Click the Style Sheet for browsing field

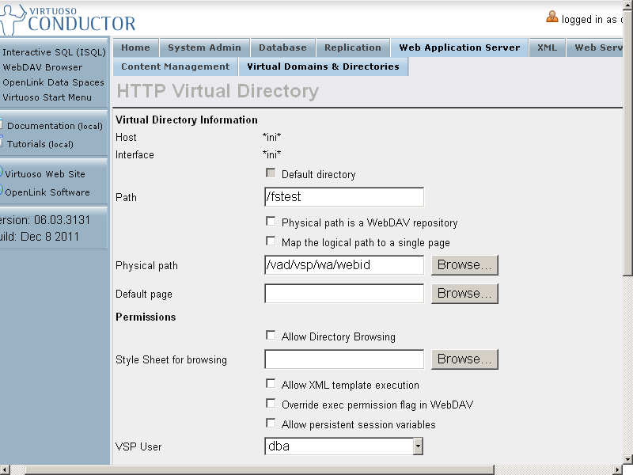point(344,359)
